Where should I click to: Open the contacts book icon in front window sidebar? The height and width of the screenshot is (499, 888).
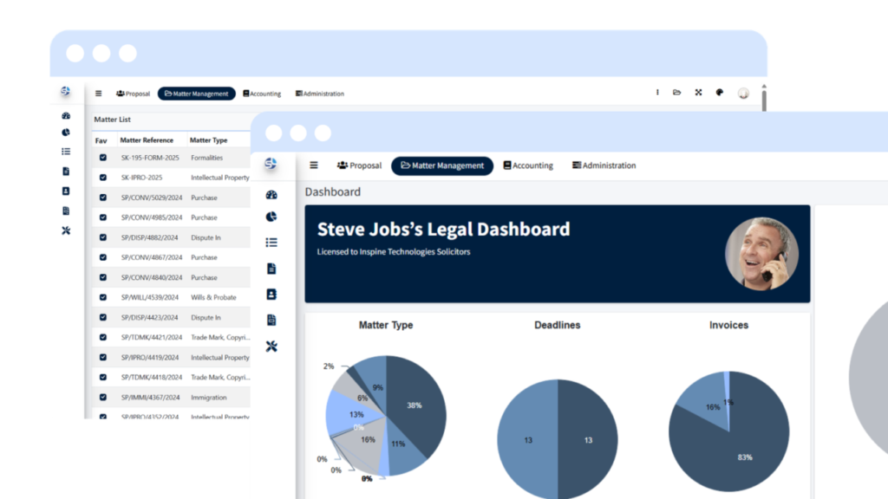point(271,295)
